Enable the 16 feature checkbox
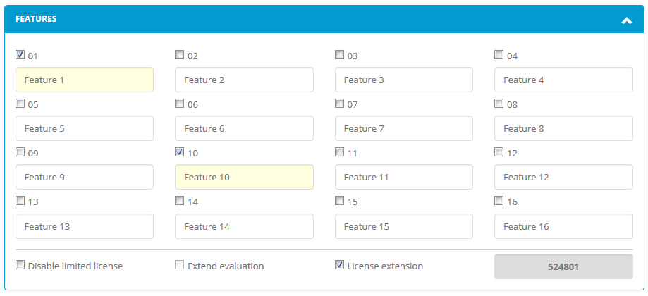Viewport: 648px width, 296px height. click(x=499, y=201)
